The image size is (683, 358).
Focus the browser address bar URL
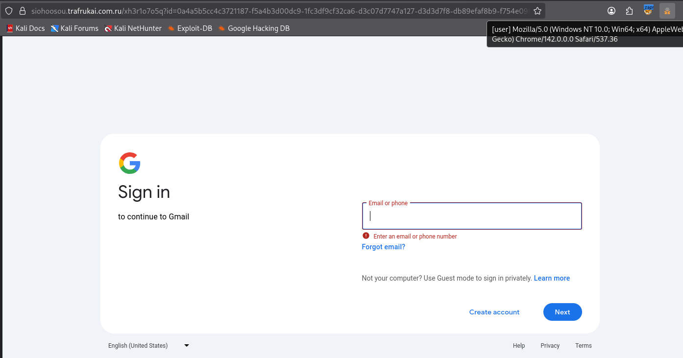click(x=279, y=11)
